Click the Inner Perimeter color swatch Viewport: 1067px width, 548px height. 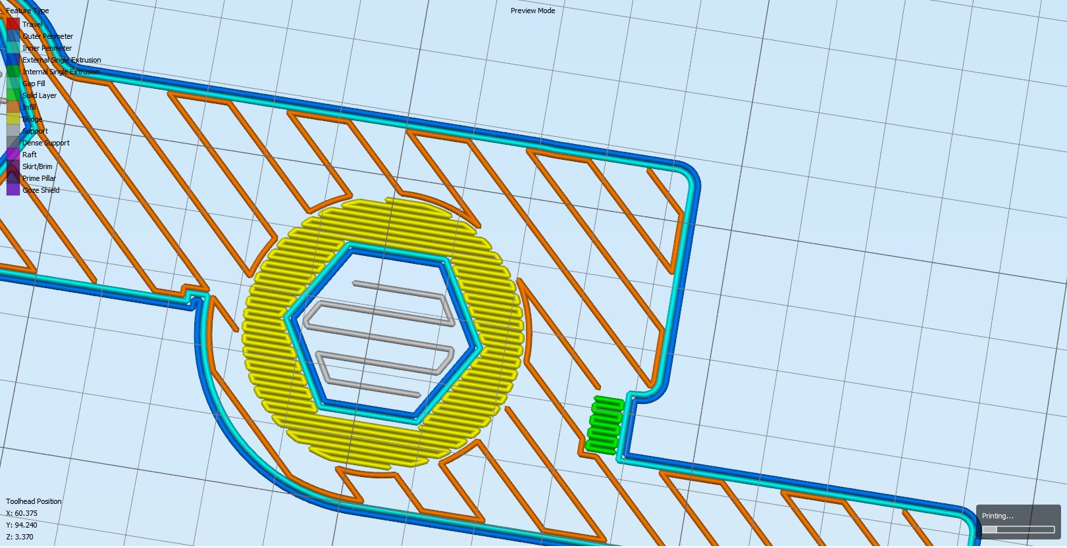tap(13, 48)
